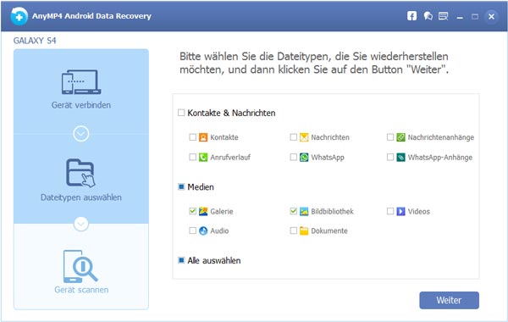Click the yellow Dokumente folder icon
508x322 pixels.
coord(304,230)
